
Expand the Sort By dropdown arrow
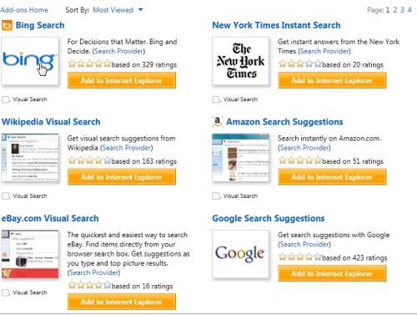pos(141,10)
